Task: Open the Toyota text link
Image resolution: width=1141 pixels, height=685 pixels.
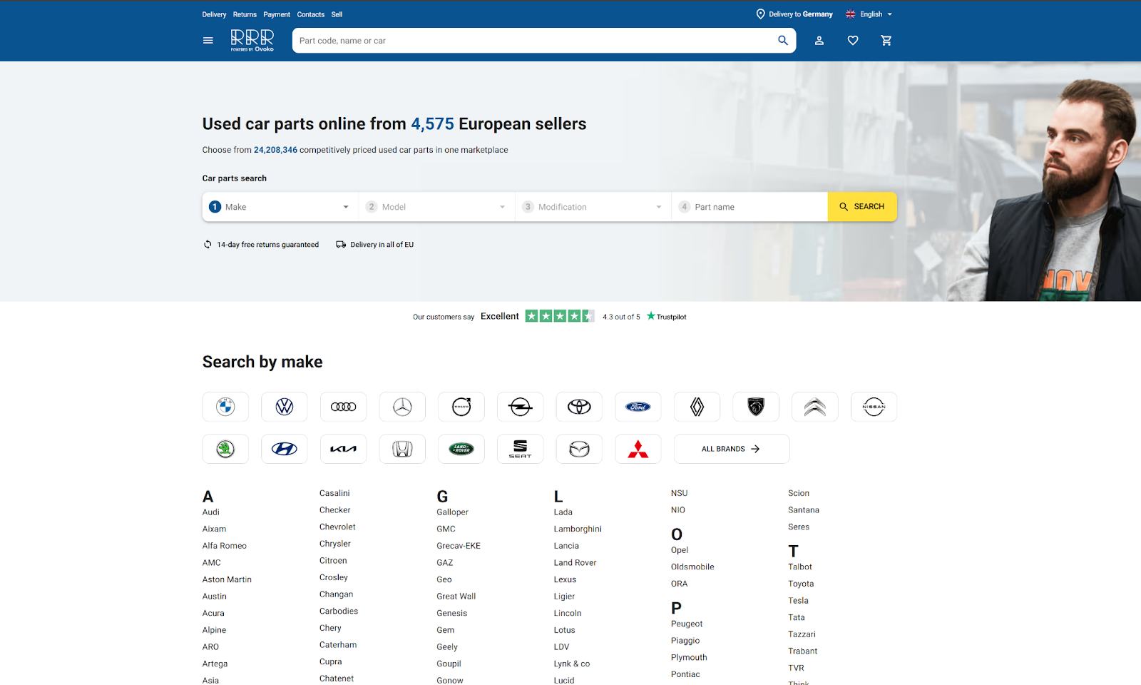Action: point(801,584)
